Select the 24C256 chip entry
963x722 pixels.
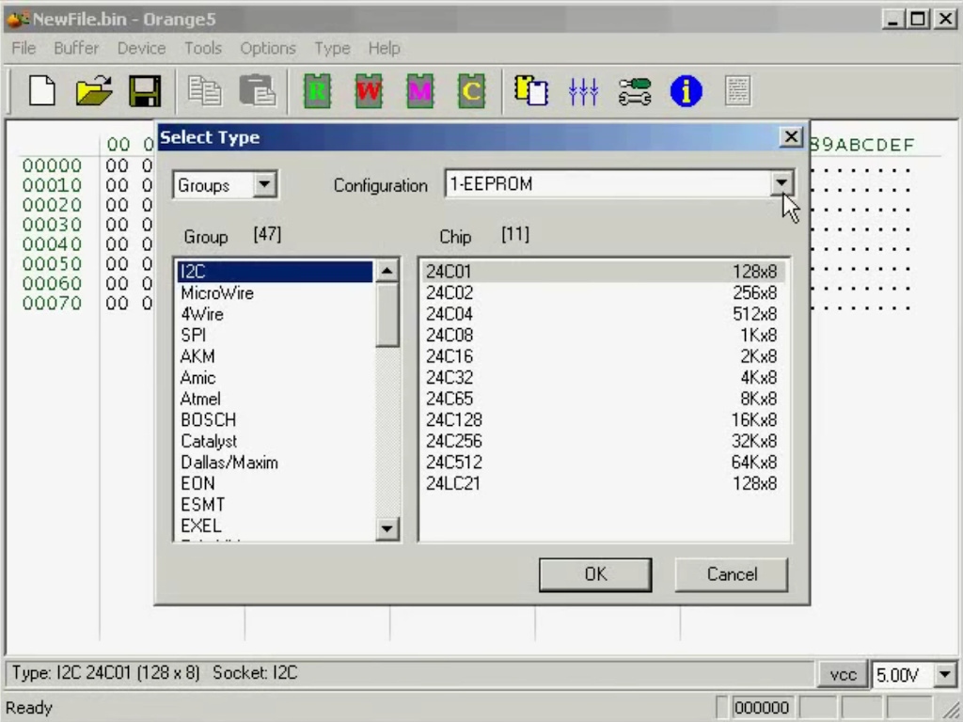click(x=602, y=441)
